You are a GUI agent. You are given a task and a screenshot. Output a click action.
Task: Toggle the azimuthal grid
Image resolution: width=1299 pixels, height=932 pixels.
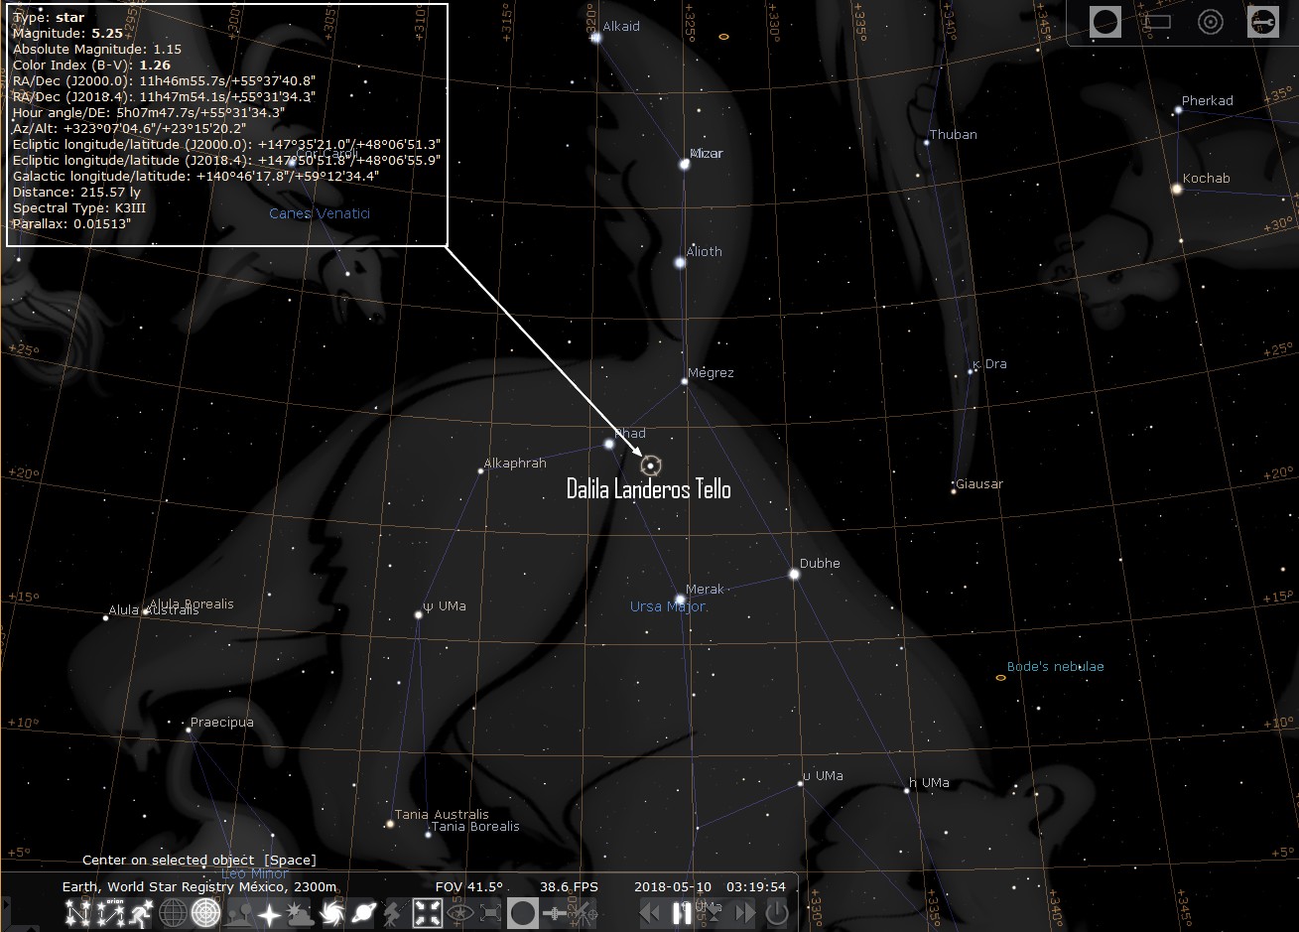coord(205,913)
